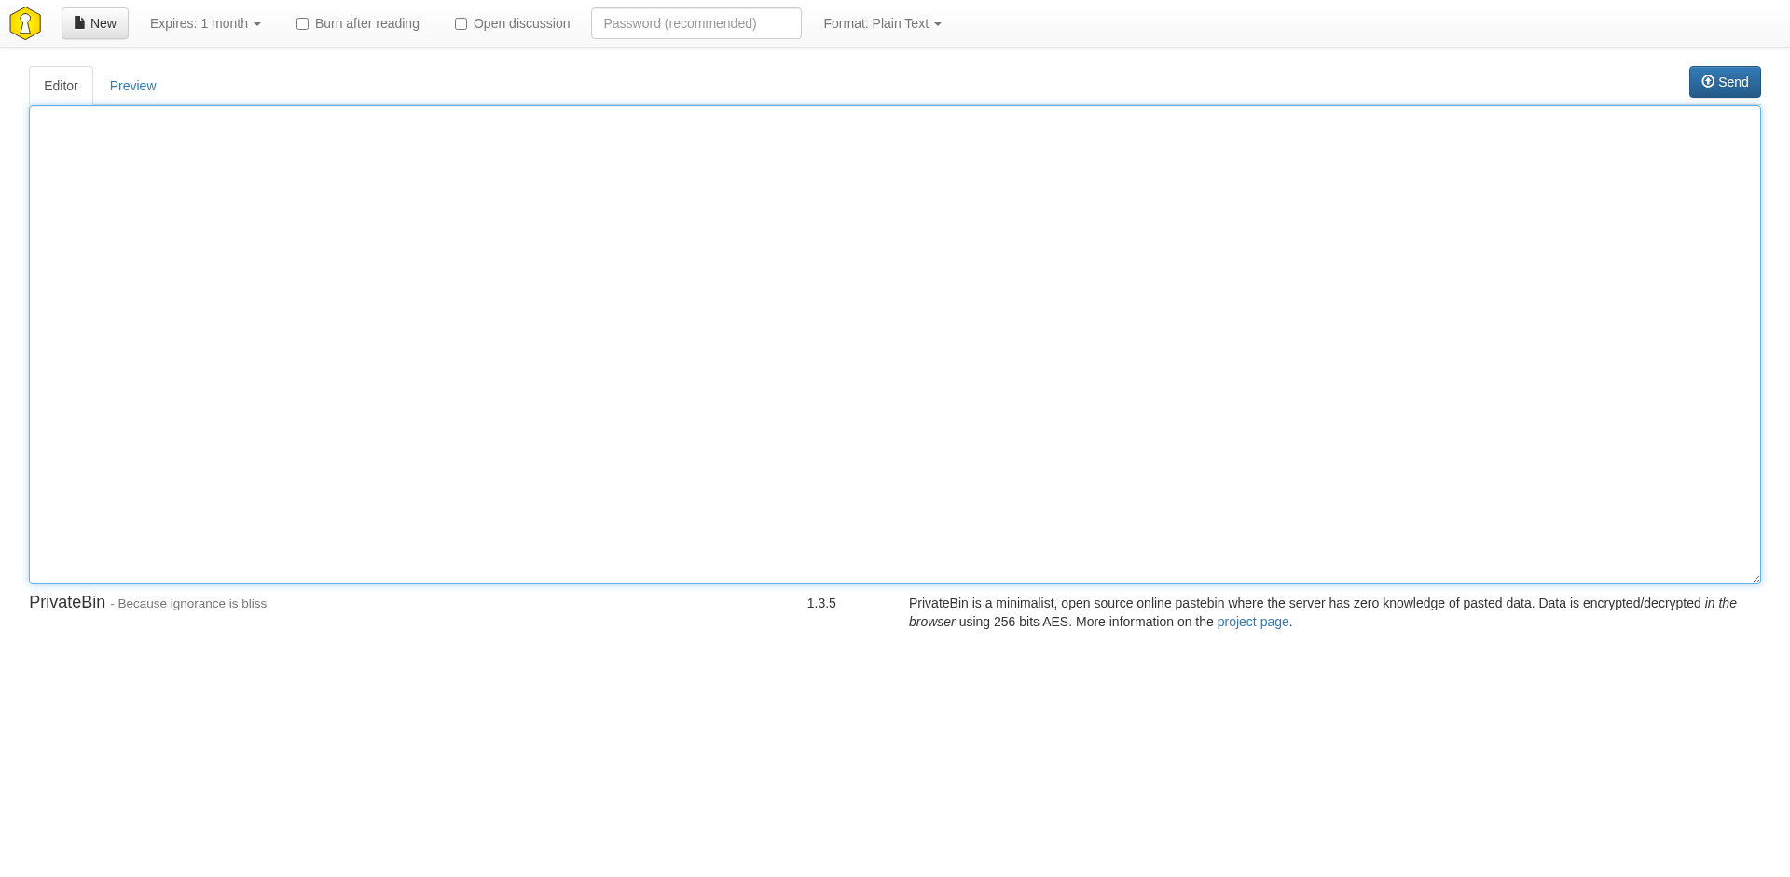Create a new paste with New button
Viewport: 1790px width, 877px height.
coord(95,23)
